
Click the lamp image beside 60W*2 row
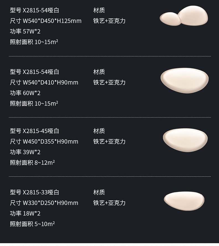184,80
